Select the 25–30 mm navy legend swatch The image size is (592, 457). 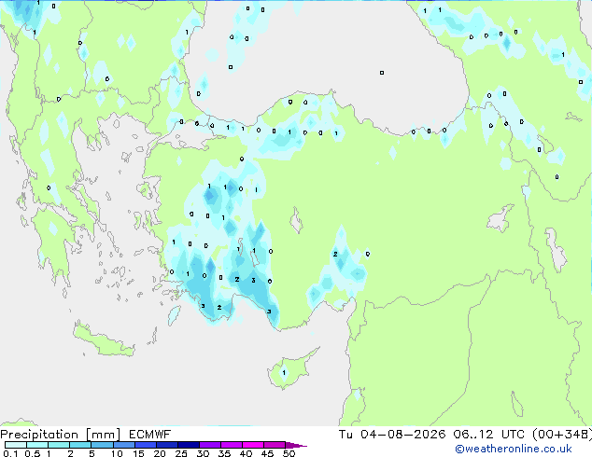click(188, 445)
